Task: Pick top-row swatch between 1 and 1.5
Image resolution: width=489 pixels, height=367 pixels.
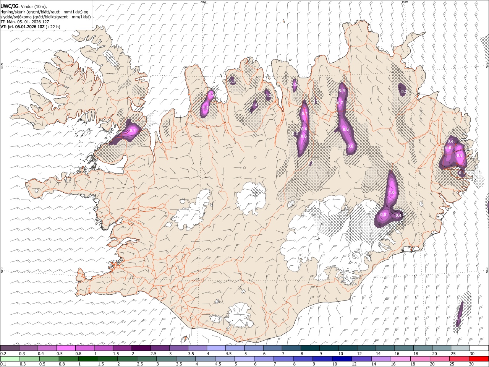Action: coord(103,348)
